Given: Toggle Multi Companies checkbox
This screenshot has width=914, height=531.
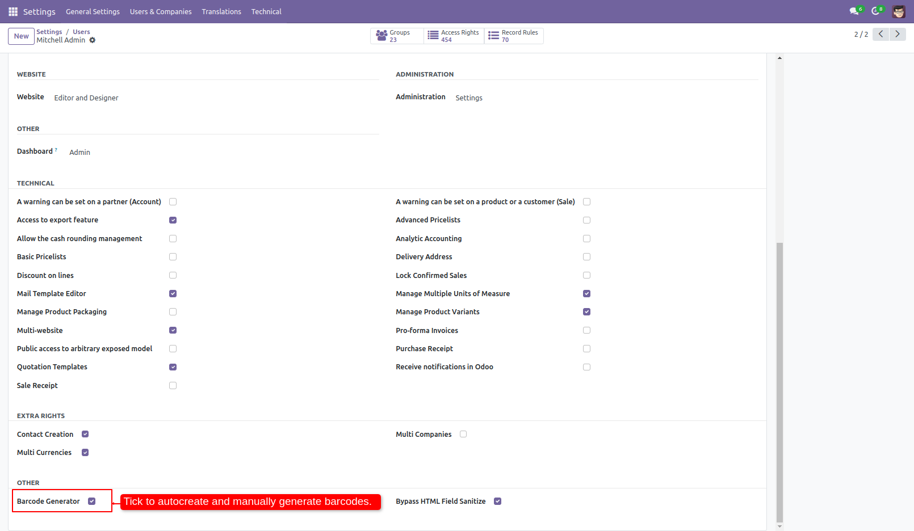Looking at the screenshot, I should click(463, 435).
